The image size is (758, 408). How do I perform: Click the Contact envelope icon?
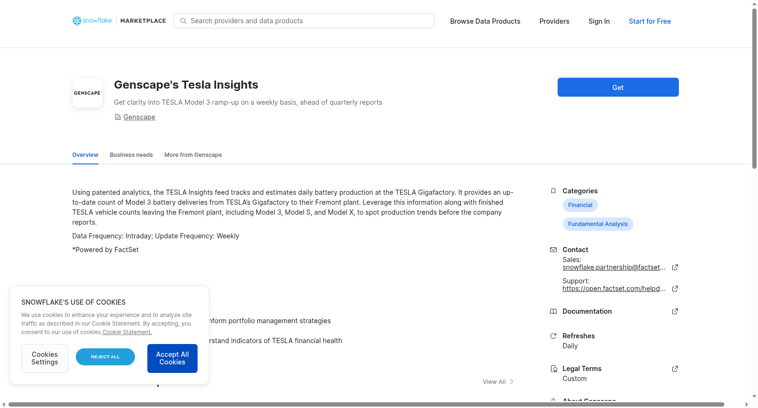click(553, 250)
